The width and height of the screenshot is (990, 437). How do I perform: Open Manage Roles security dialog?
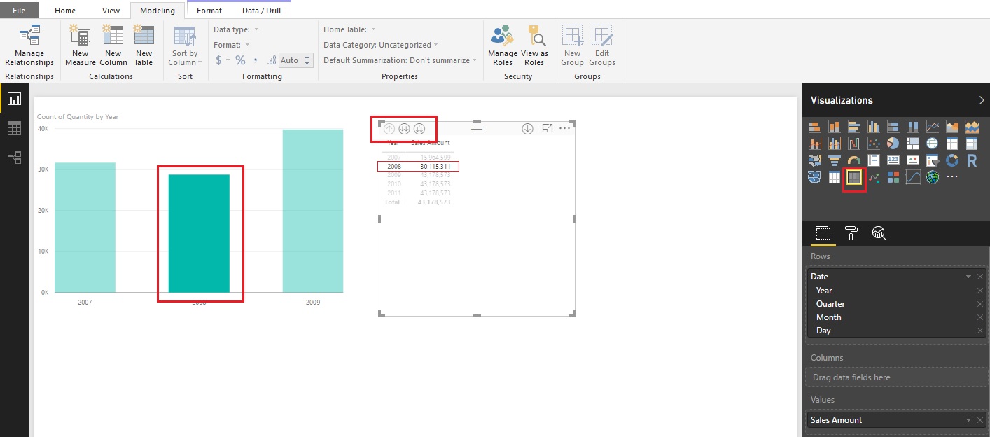[x=502, y=46]
